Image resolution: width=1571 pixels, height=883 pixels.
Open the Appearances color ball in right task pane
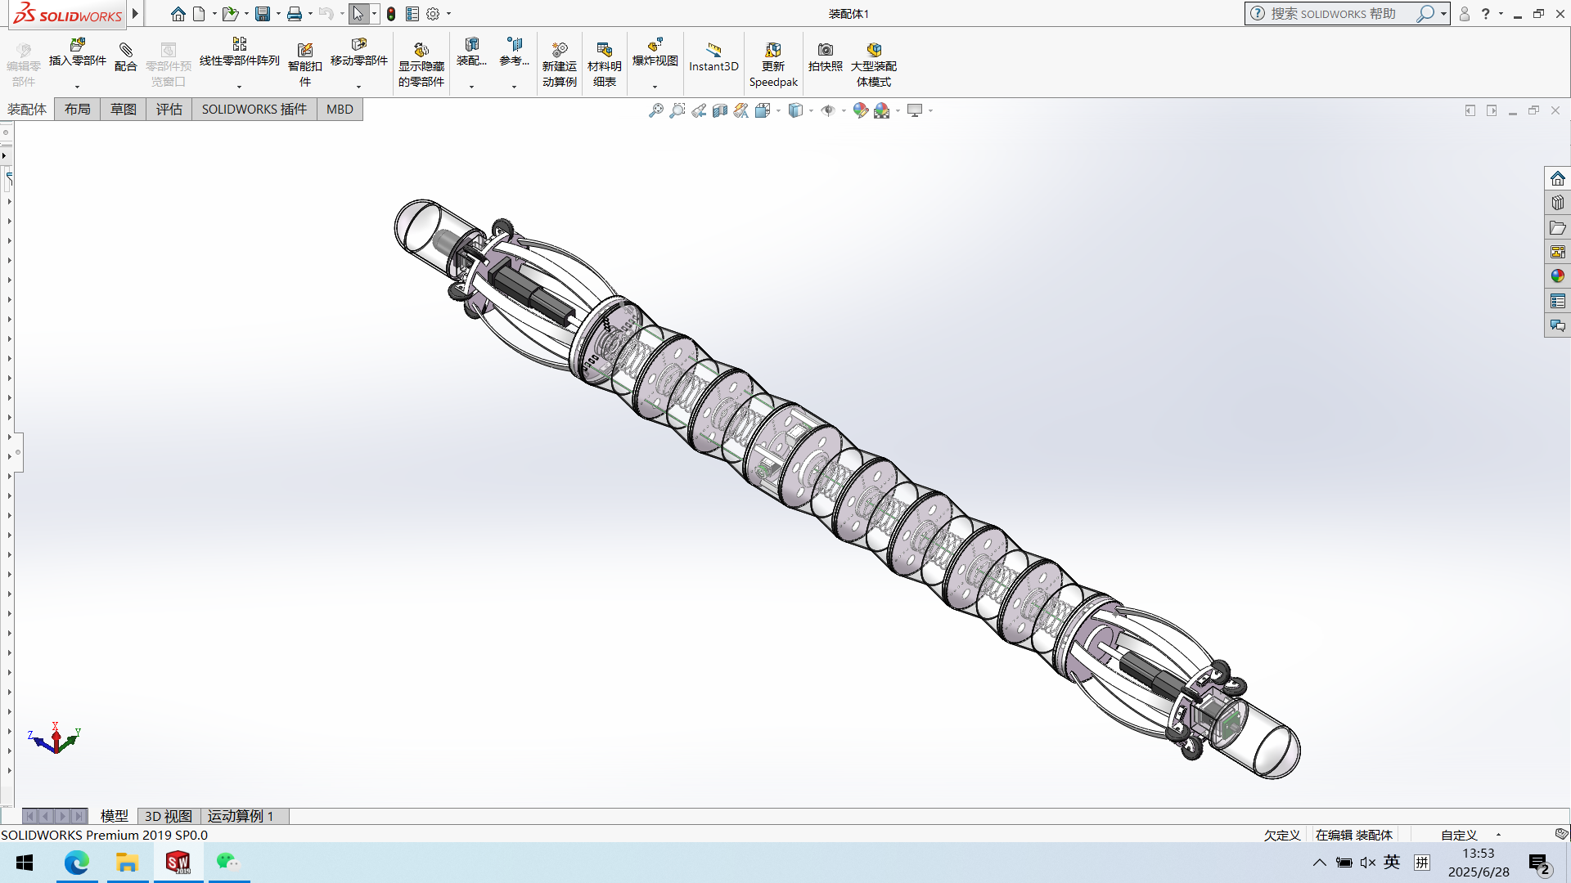[1557, 276]
